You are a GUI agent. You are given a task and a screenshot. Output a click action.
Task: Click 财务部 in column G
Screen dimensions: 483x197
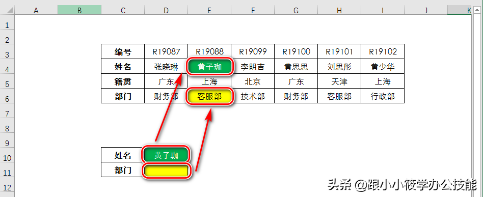coord(296,96)
